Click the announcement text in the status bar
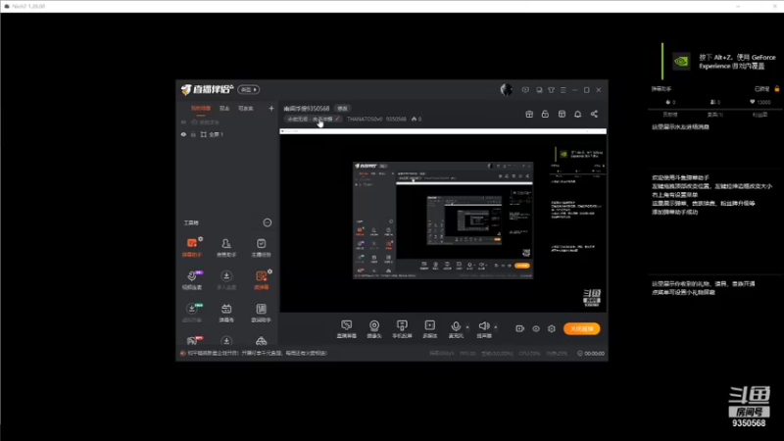Image resolution: width=784 pixels, height=441 pixels. (x=257, y=353)
